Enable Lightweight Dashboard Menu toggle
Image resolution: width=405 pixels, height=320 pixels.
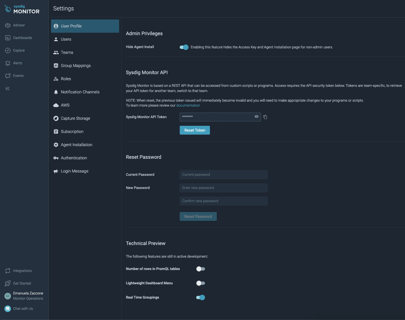pos(201,283)
